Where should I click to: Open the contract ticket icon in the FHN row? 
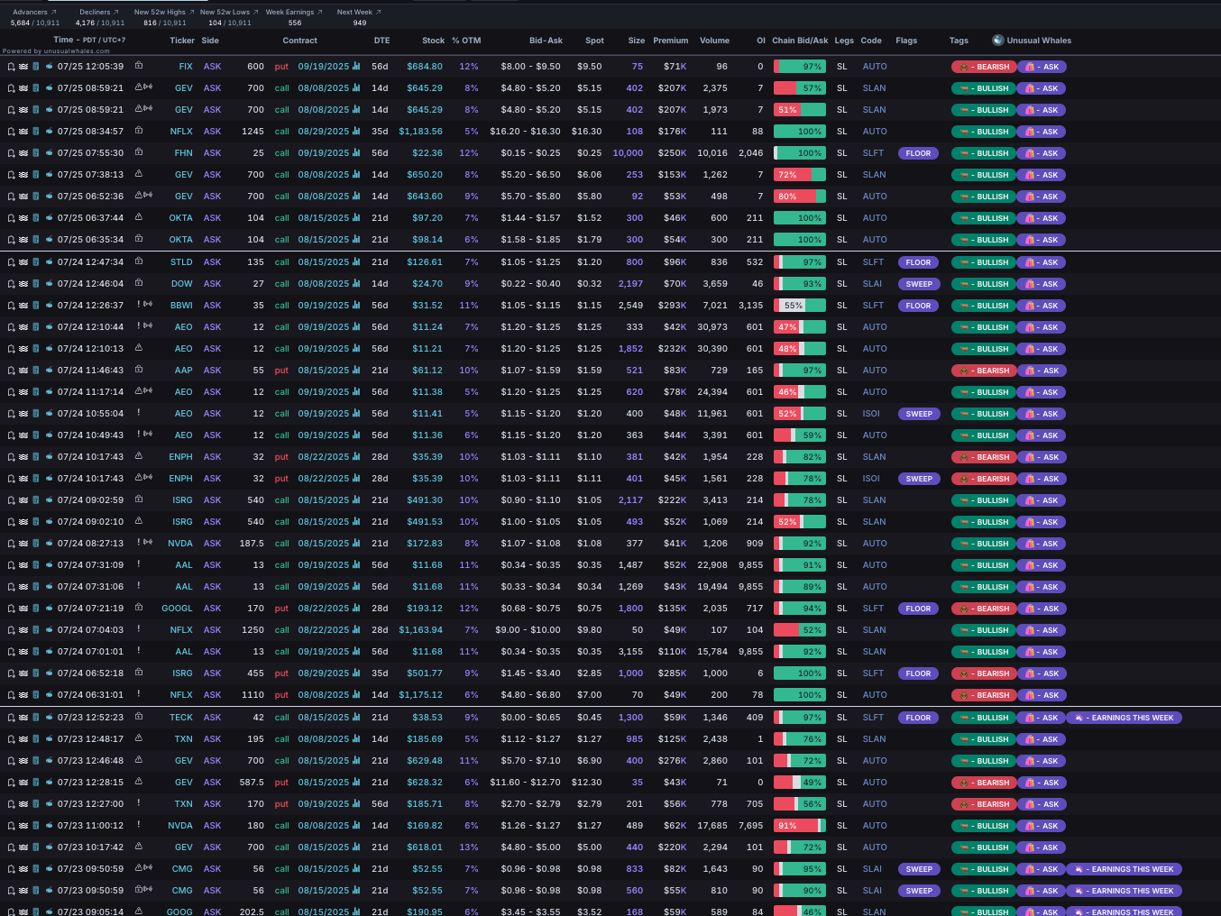coord(36,153)
